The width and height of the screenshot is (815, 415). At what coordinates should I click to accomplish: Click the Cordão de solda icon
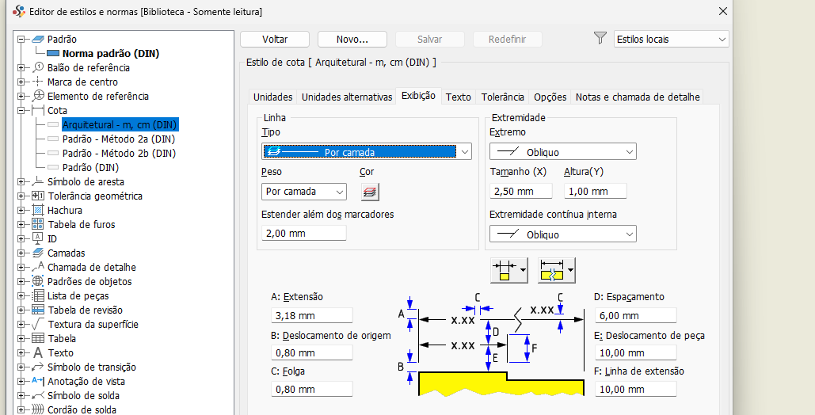click(38, 409)
